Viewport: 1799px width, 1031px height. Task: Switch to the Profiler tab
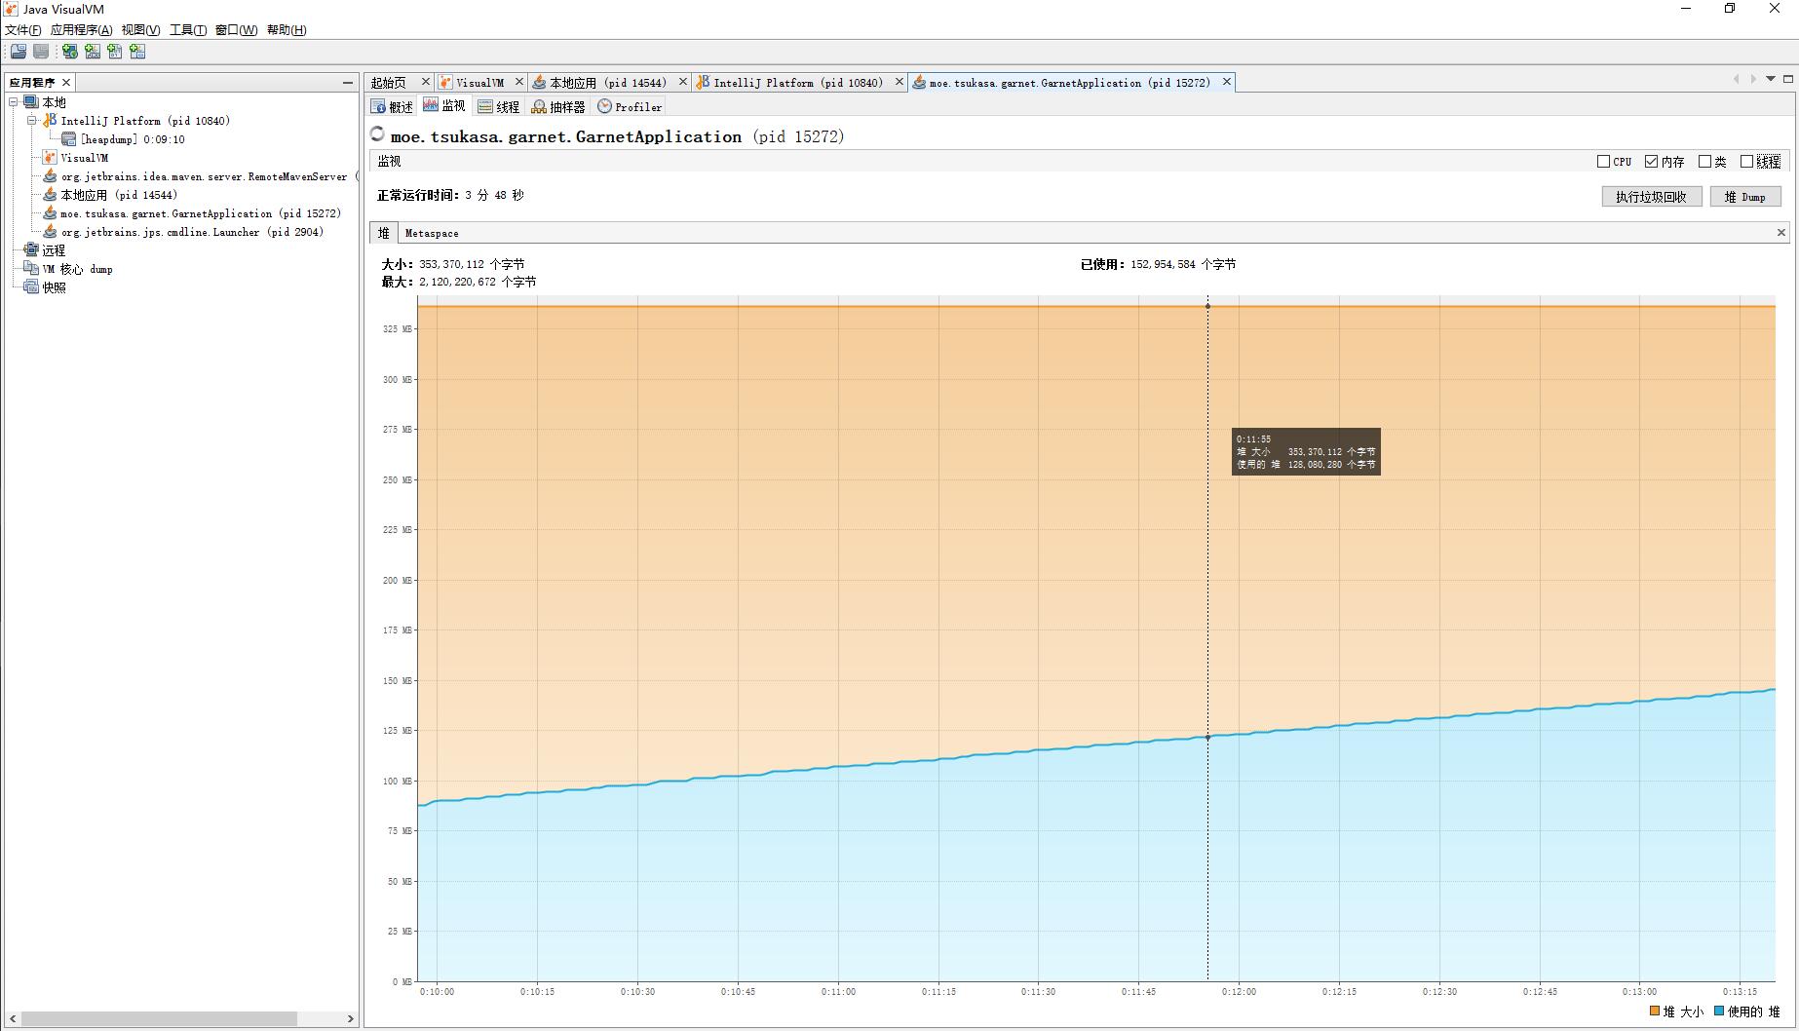630,106
